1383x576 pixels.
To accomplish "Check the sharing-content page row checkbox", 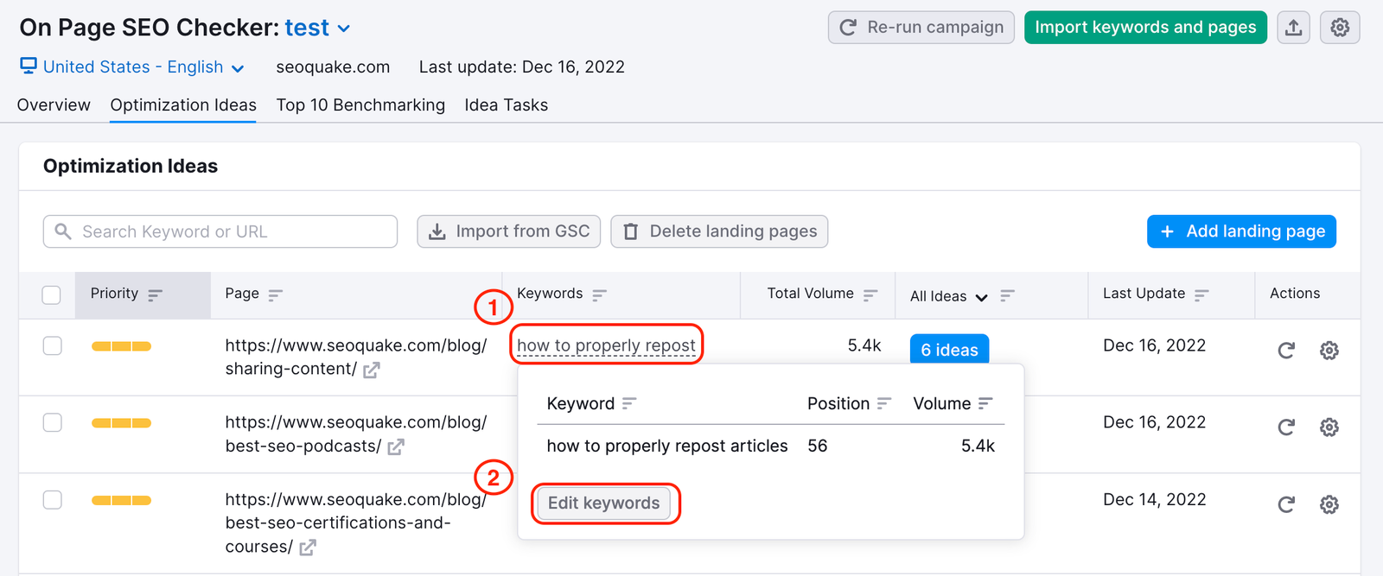I will pos(53,345).
